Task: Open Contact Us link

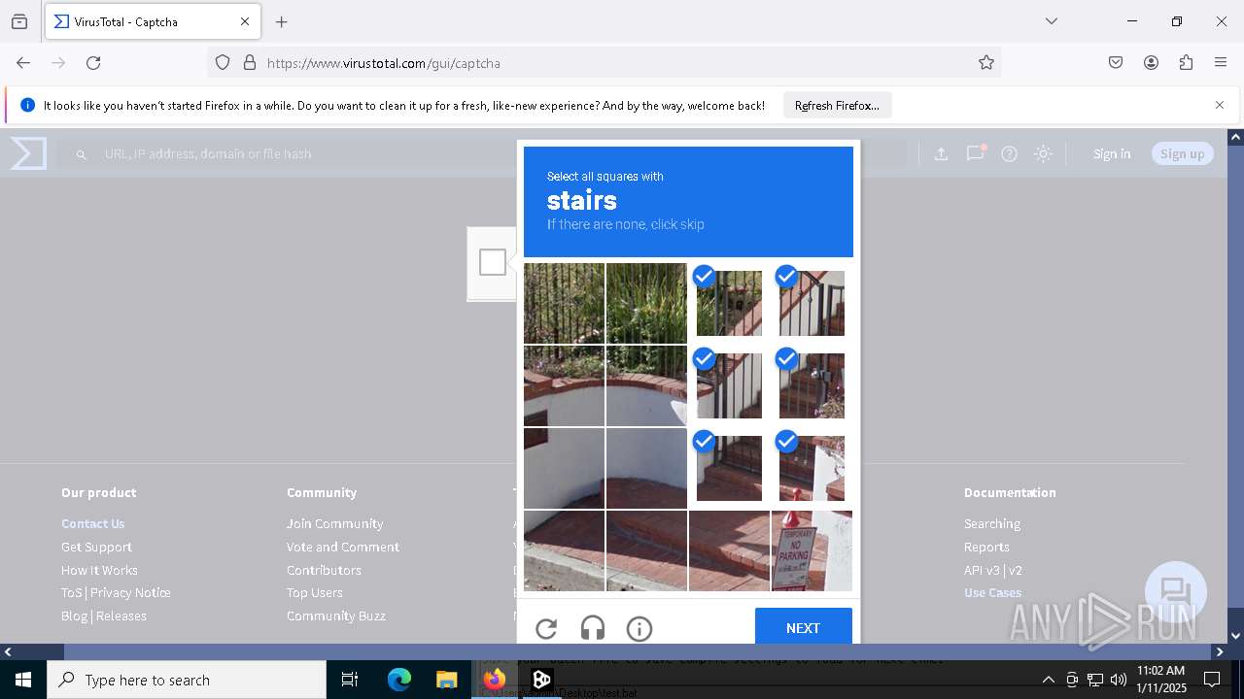Action: tap(93, 523)
